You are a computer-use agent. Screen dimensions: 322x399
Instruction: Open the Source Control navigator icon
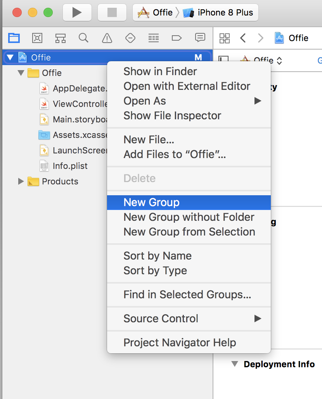click(x=37, y=38)
